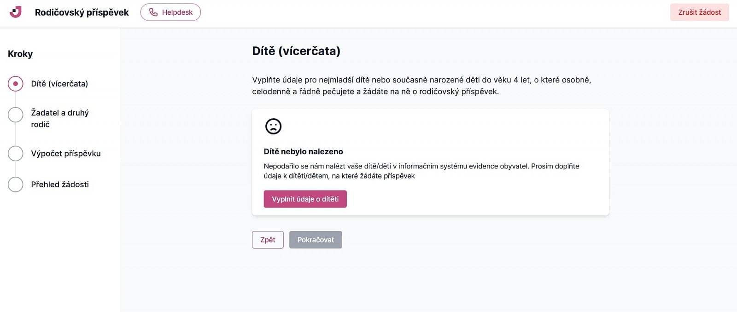Click the greyed Pokračovat button

coord(316,240)
